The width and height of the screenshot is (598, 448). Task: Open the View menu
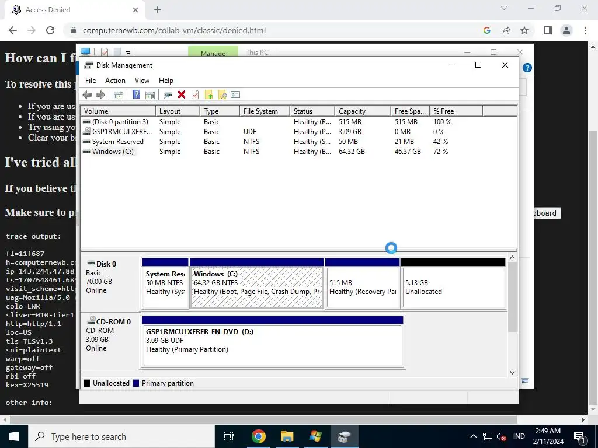142,80
